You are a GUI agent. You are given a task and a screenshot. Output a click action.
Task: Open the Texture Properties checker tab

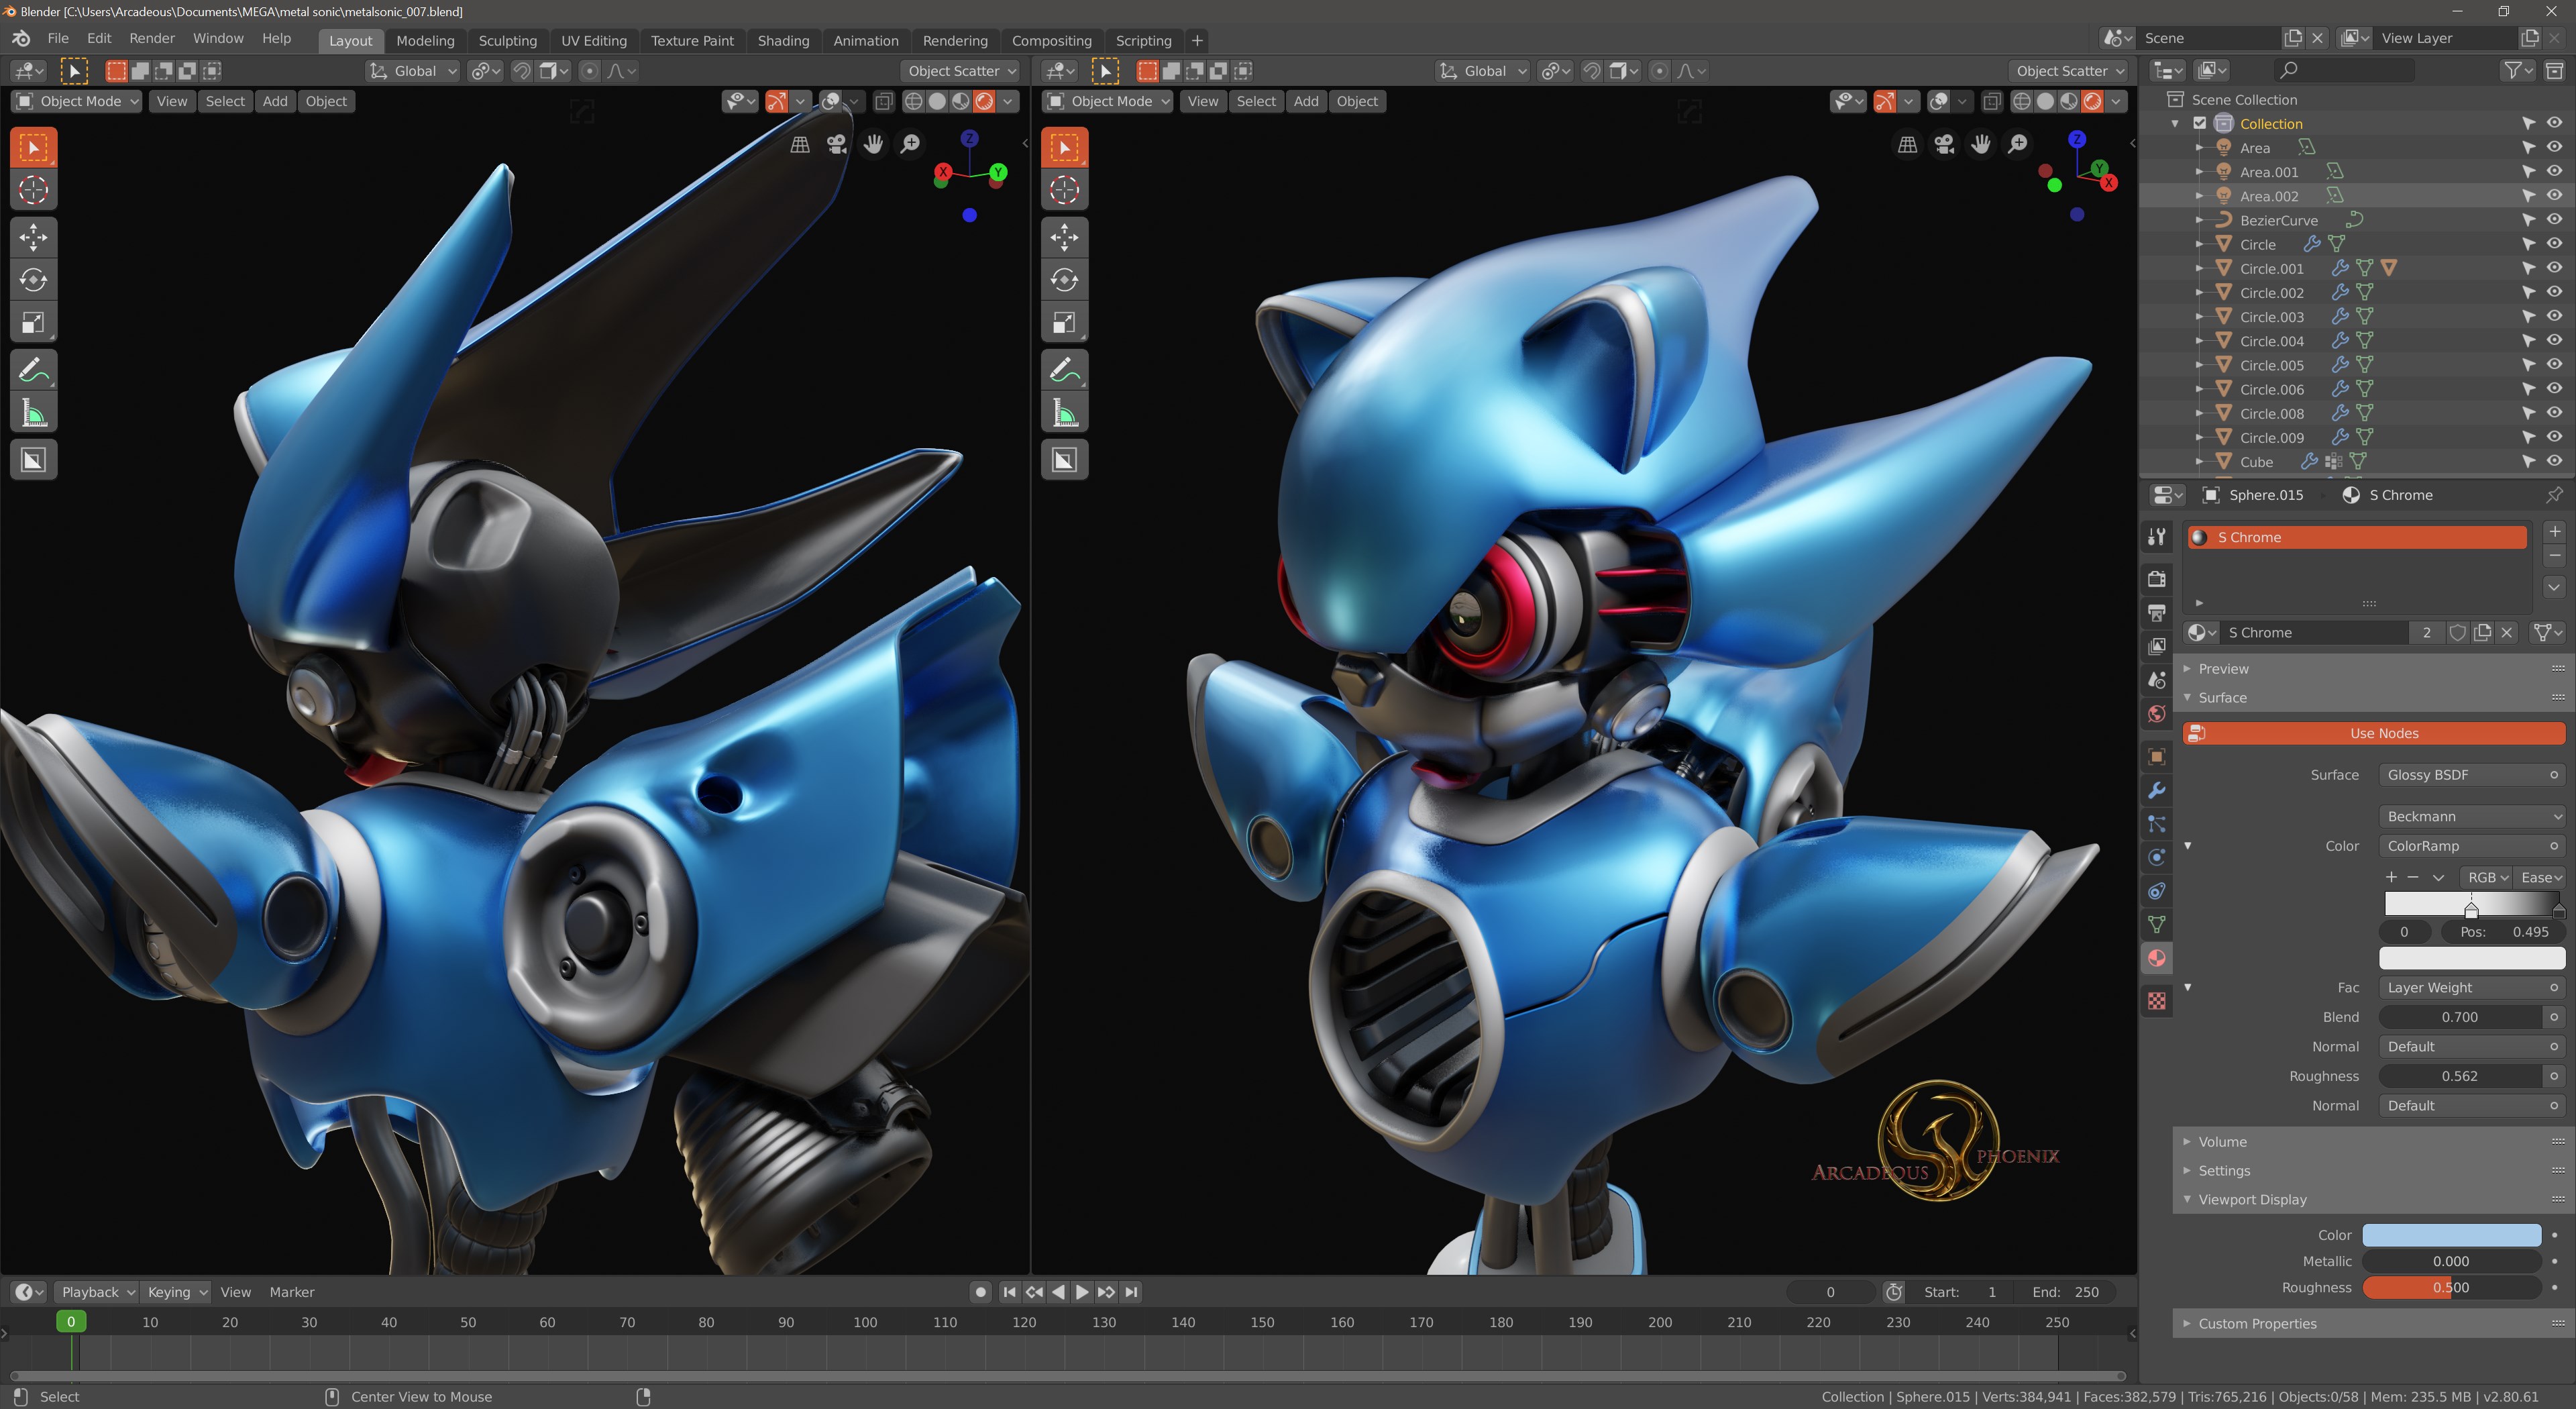click(x=2157, y=1001)
